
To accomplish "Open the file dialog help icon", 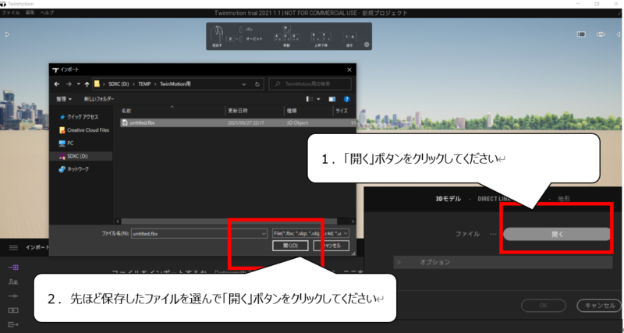I will pyautogui.click(x=346, y=99).
